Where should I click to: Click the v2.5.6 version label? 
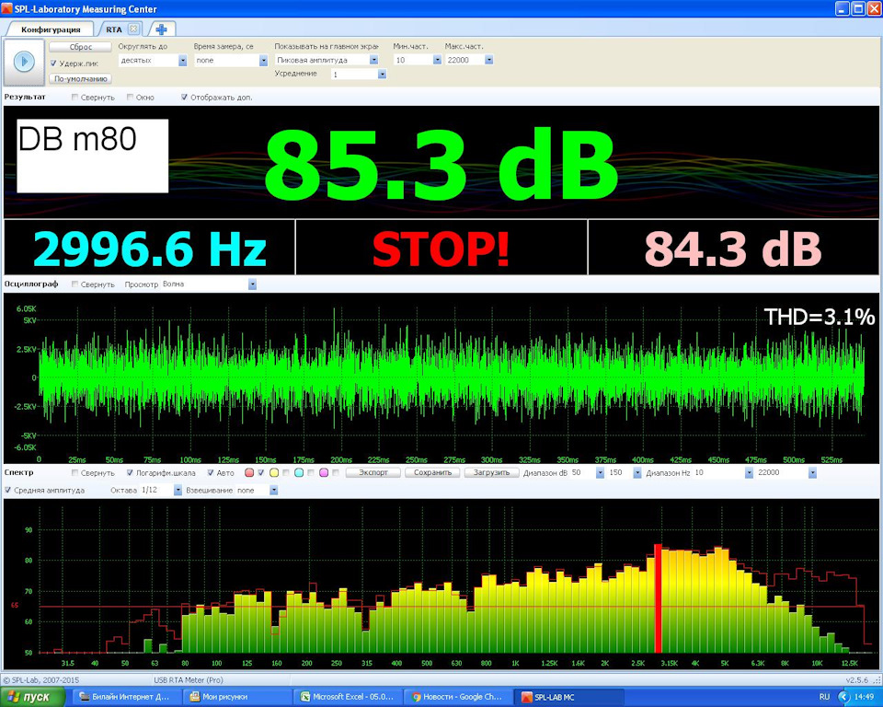tap(856, 680)
